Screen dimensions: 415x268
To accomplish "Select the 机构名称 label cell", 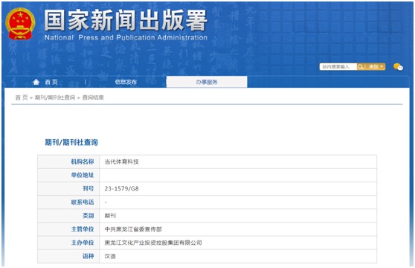I will tap(68, 162).
